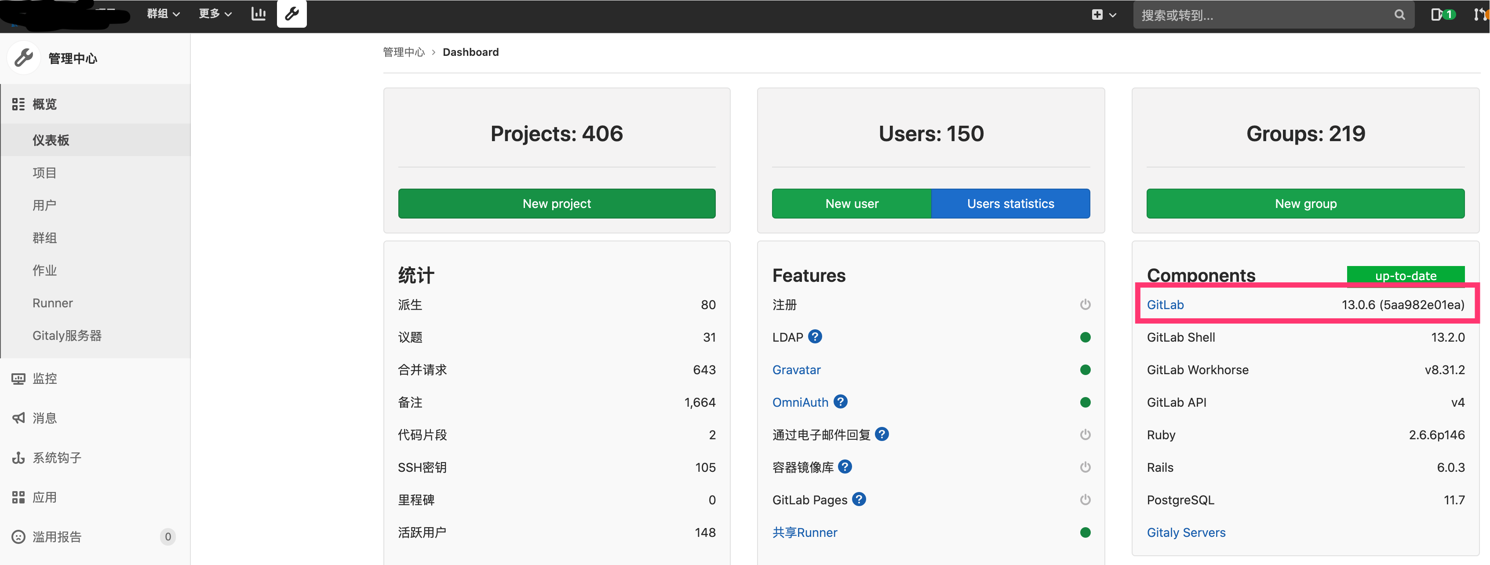1490x565 pixels.
Task: Click green status dot for 共享Runner
Action: [x=1085, y=532]
